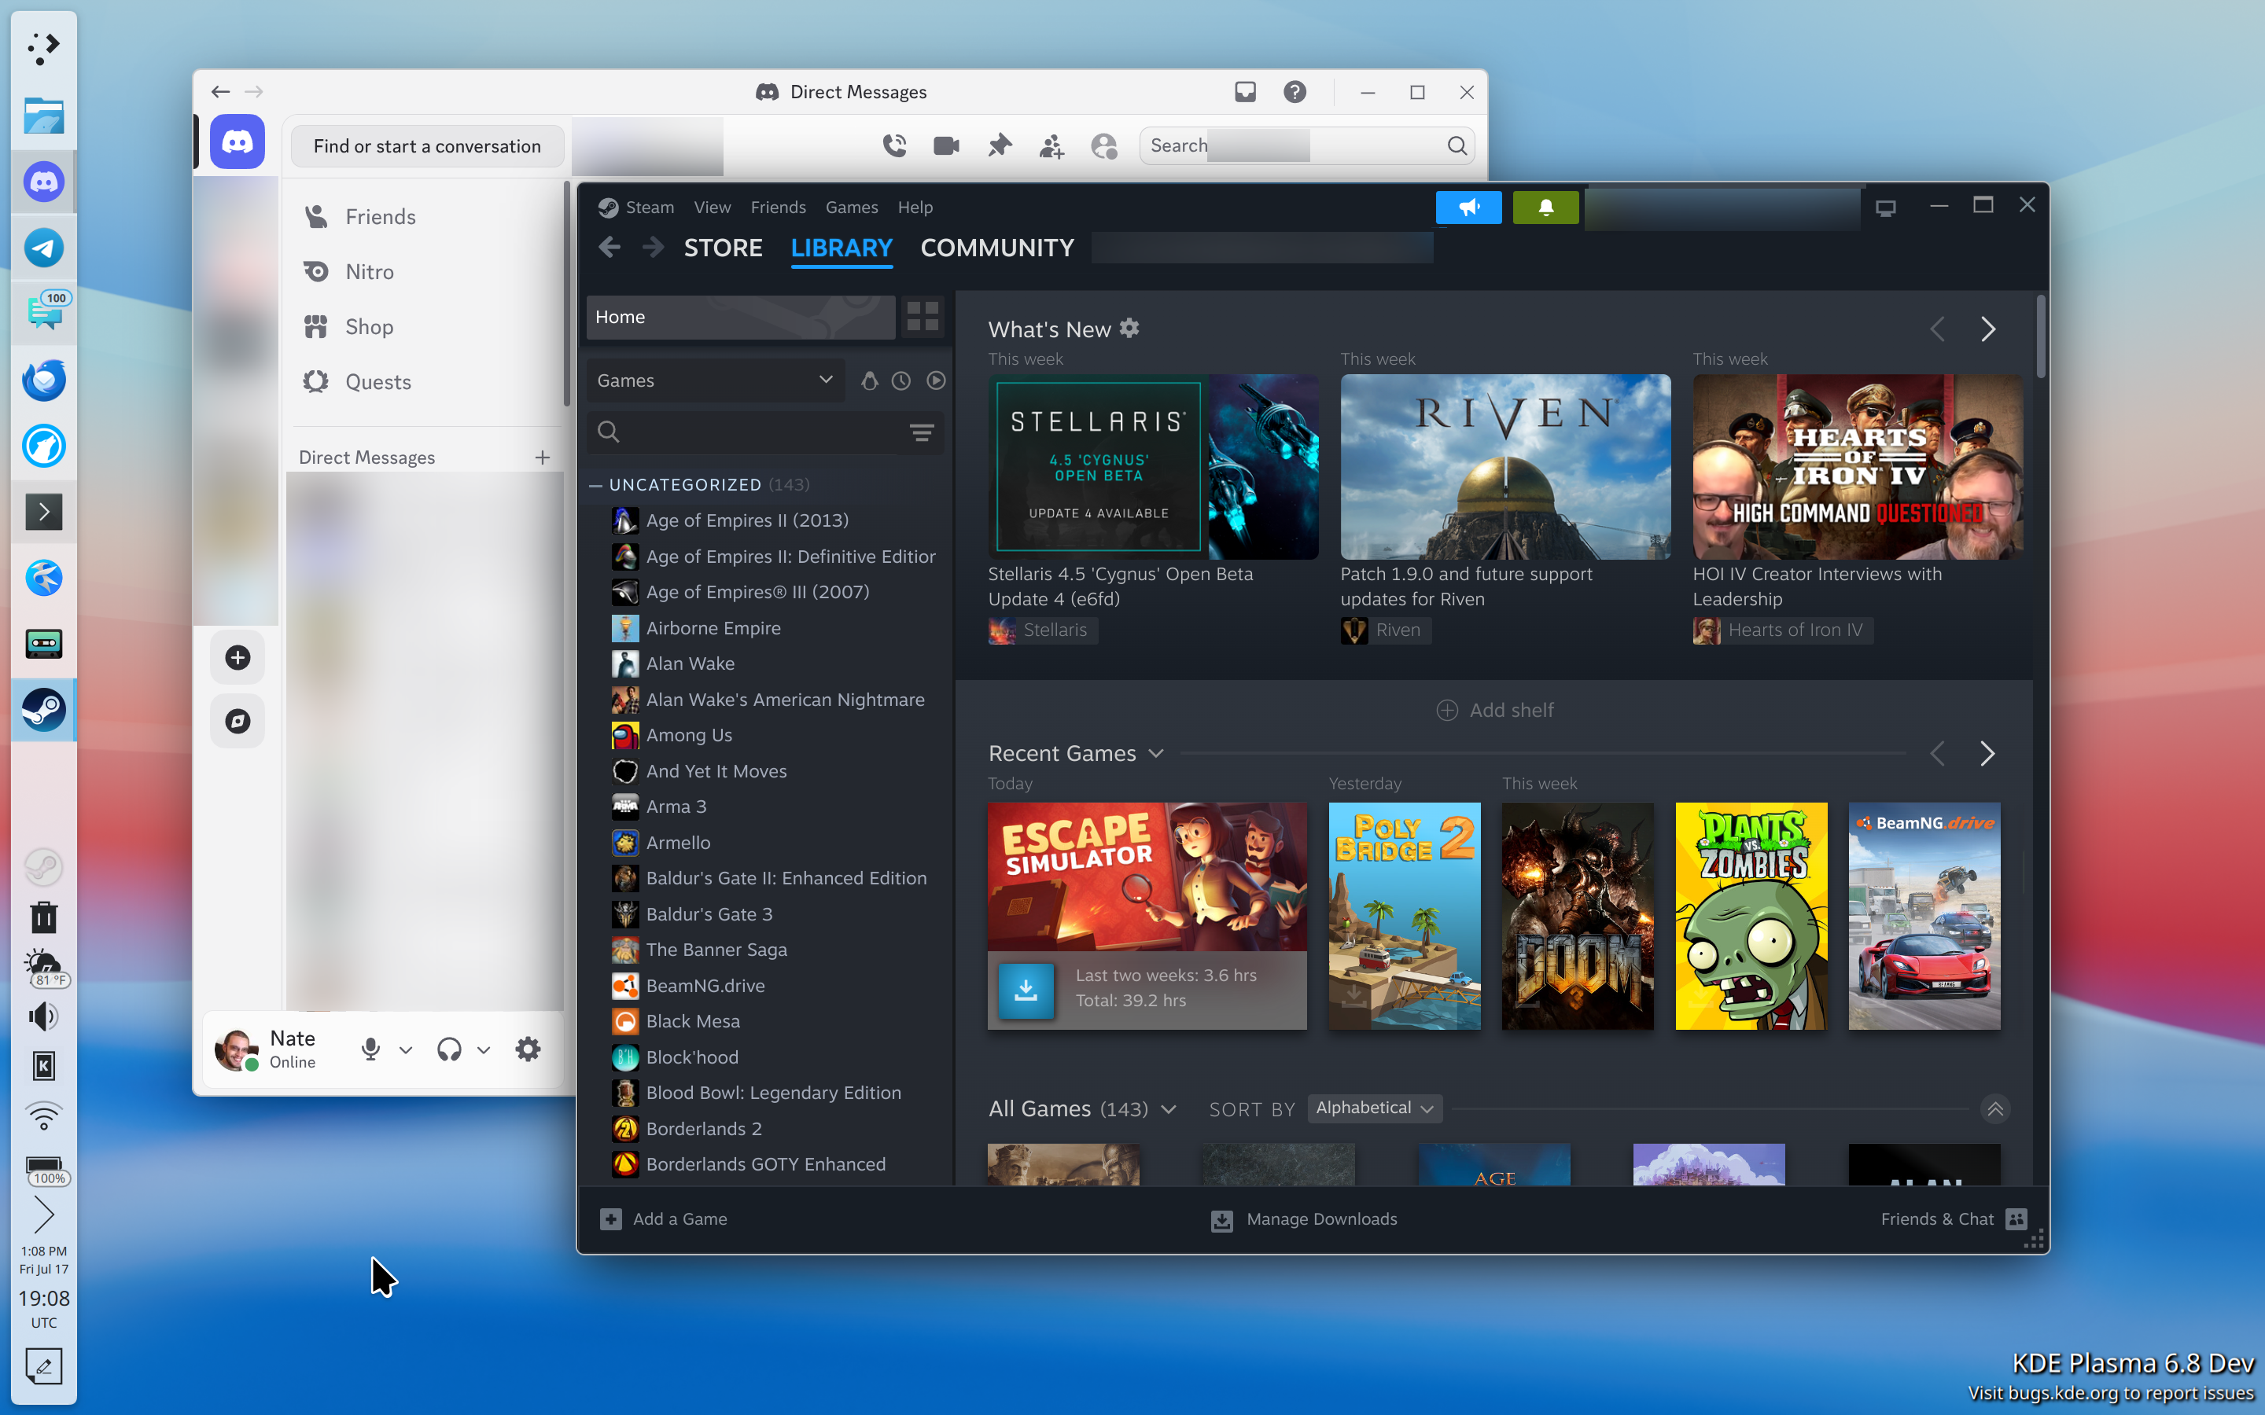This screenshot has width=2265, height=1415.
Task: Collapse the All Games shelf
Action: click(x=1995, y=1109)
